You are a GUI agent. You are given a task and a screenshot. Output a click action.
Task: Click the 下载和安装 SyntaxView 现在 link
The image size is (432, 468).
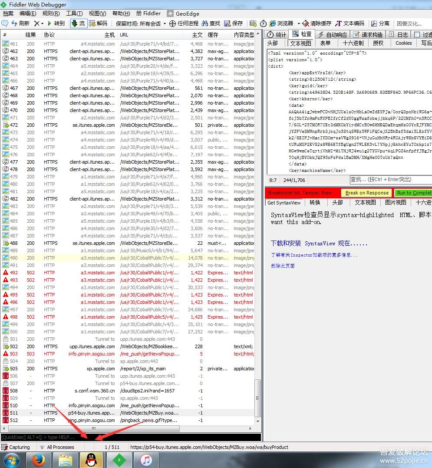pos(319,244)
